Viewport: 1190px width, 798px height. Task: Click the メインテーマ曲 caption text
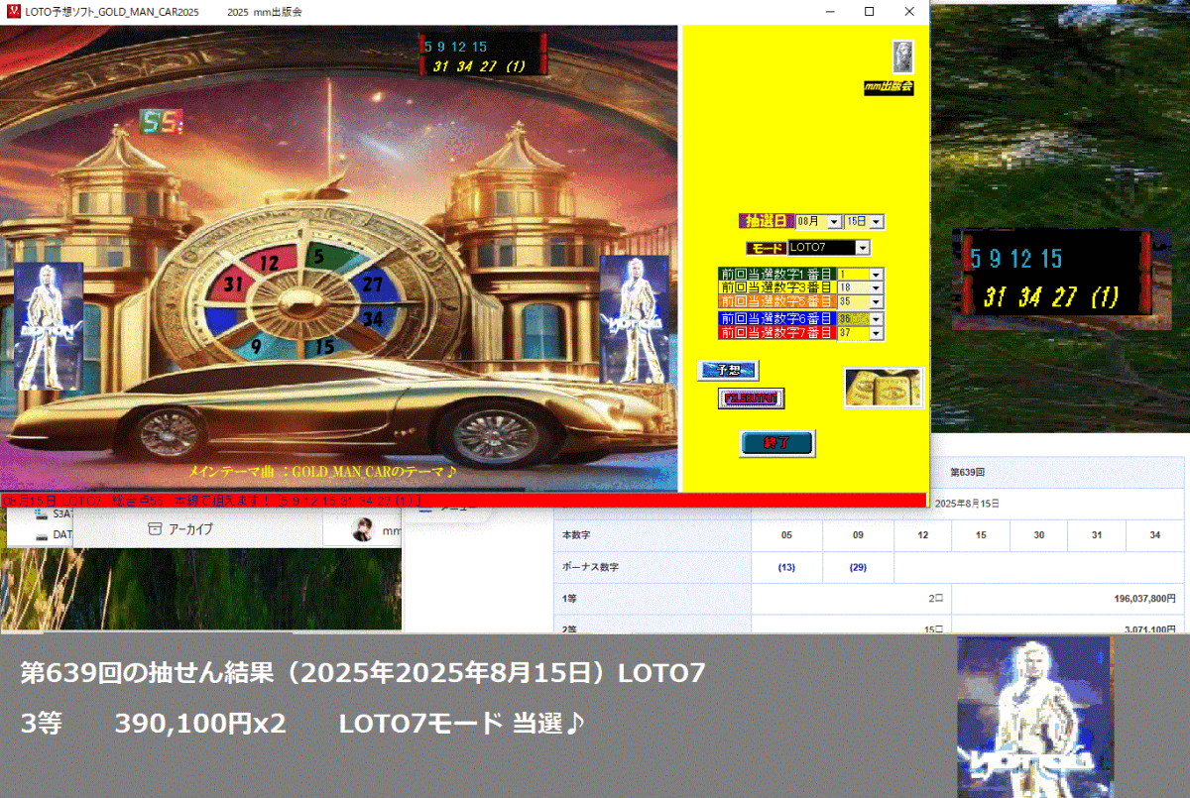(322, 473)
